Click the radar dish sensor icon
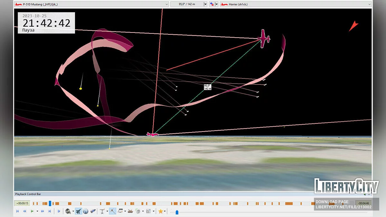 (x=138, y=211)
